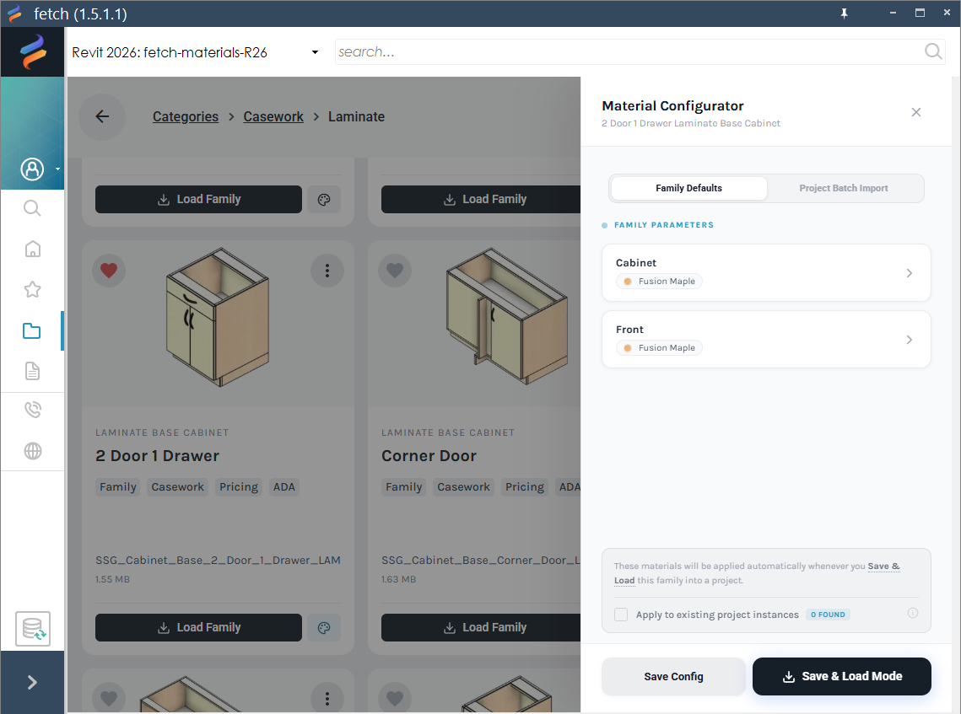The image size is (961, 714).
Task: Click Pricing tag on 2 Door 1 Drawer
Action: [x=239, y=487]
